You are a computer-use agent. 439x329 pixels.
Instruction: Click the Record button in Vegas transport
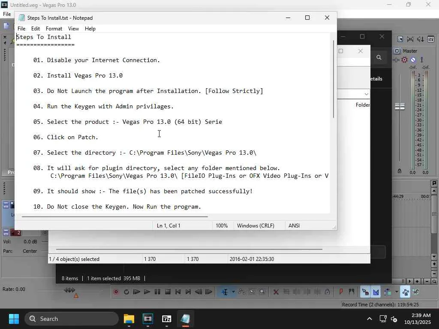(x=116, y=292)
